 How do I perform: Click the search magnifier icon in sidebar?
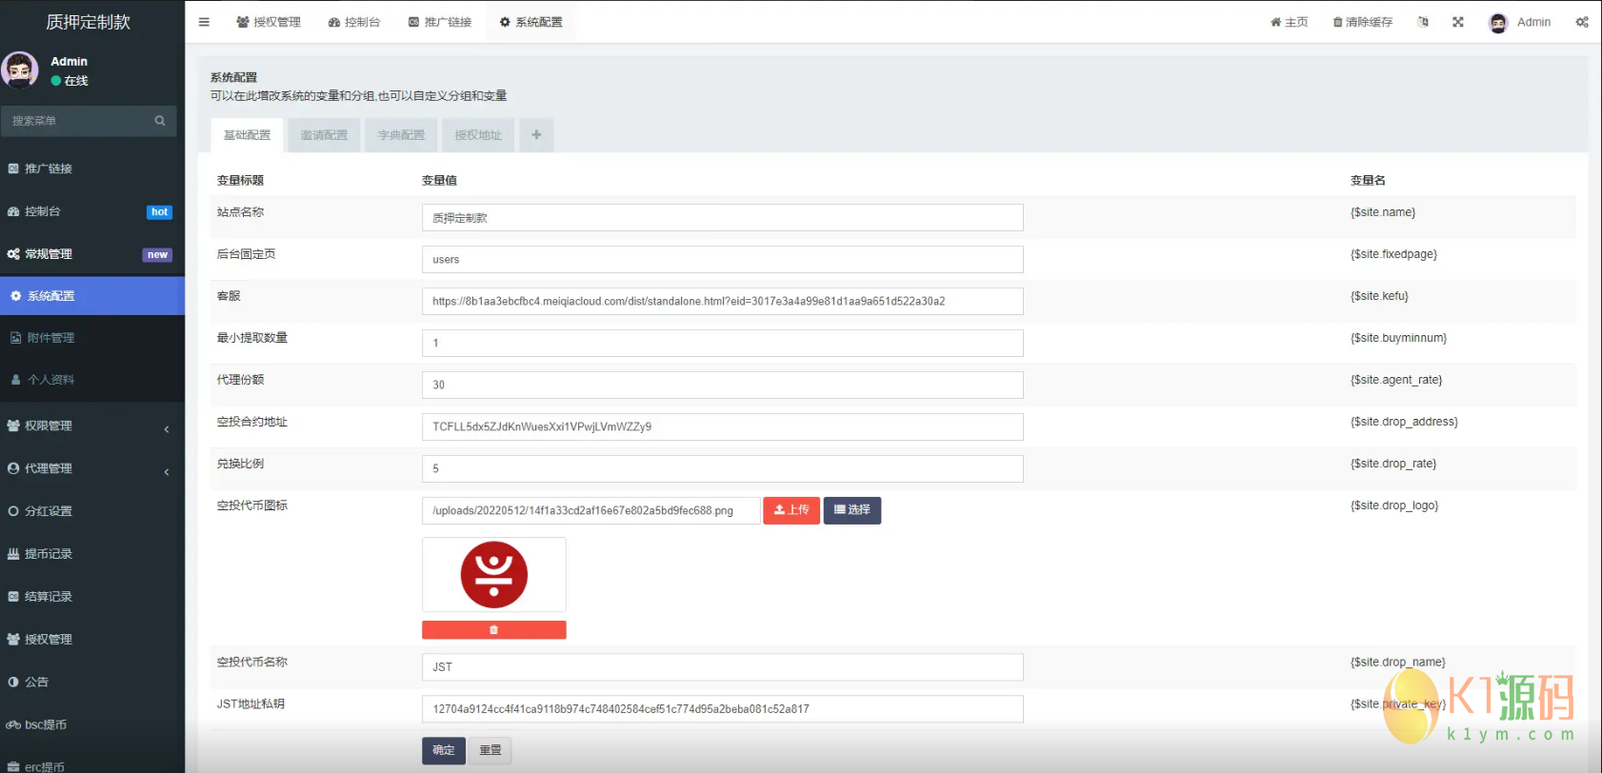click(x=160, y=121)
